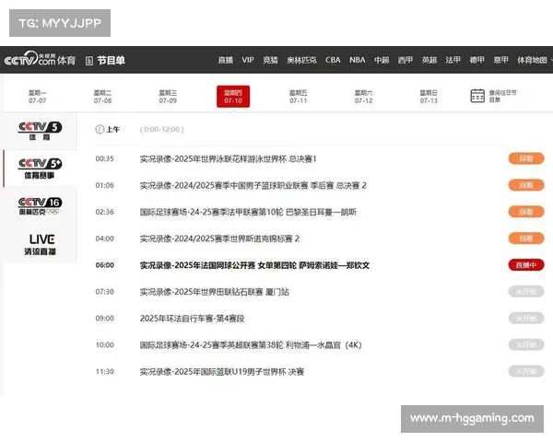Expand the 体育地图 dropdown menu
Viewport: 553px width, 442px height.
click(x=534, y=60)
